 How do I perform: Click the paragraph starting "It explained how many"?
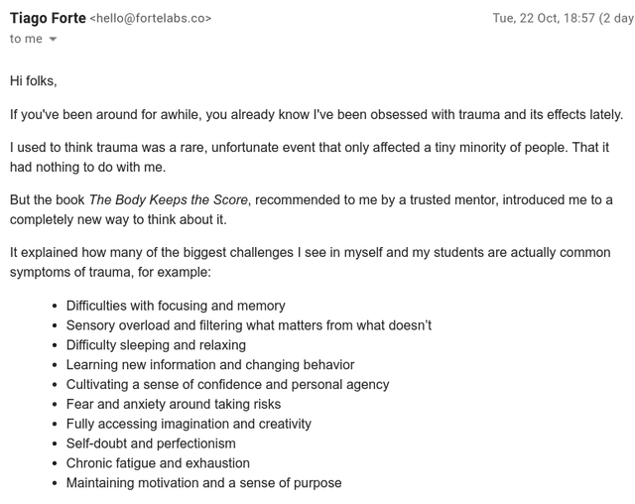coord(310,262)
